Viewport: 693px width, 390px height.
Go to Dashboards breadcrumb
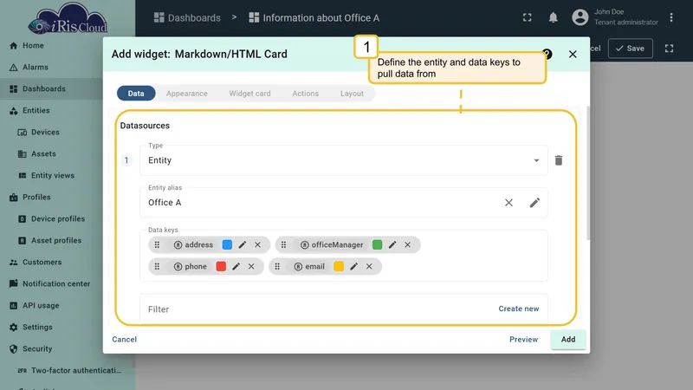point(187,17)
